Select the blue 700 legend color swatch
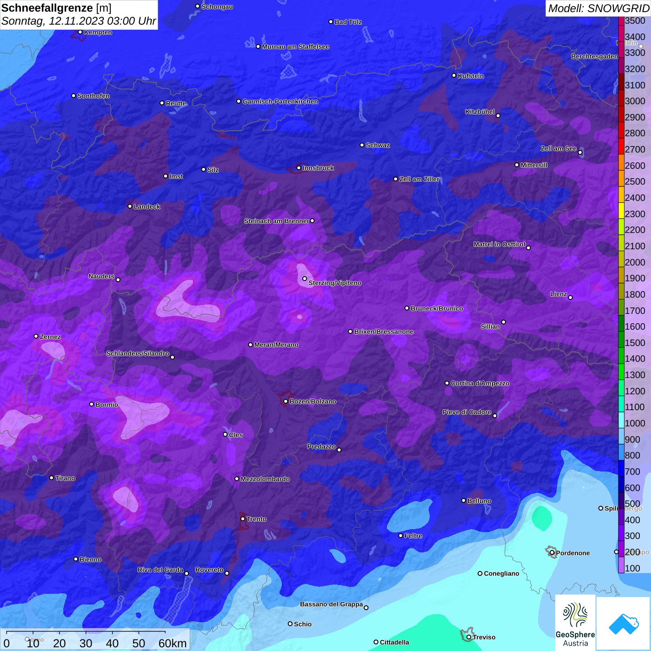Screen dimensions: 651x651 coord(621,468)
